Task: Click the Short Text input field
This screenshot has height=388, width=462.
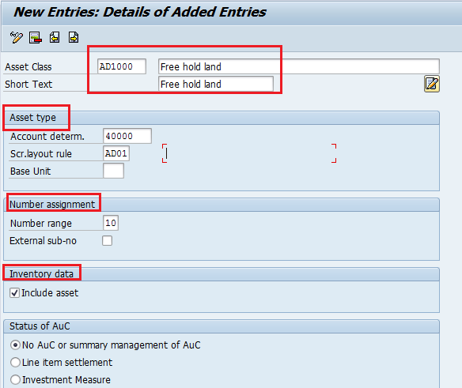Action: pos(216,85)
